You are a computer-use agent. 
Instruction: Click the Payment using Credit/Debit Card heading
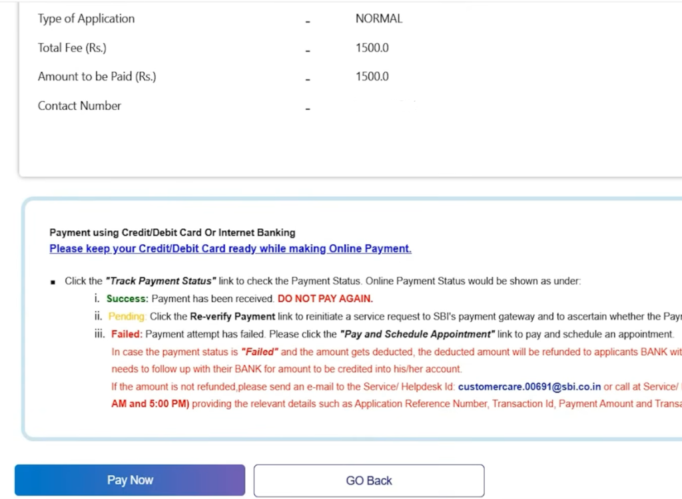tap(172, 233)
